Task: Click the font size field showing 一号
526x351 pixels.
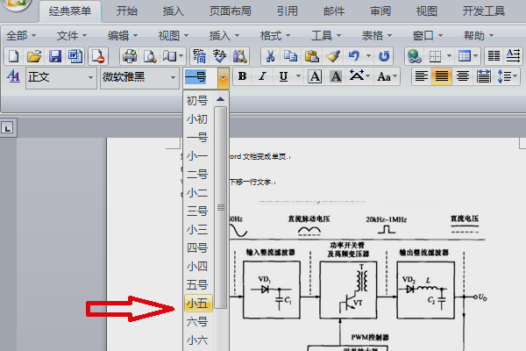Action: pos(200,78)
